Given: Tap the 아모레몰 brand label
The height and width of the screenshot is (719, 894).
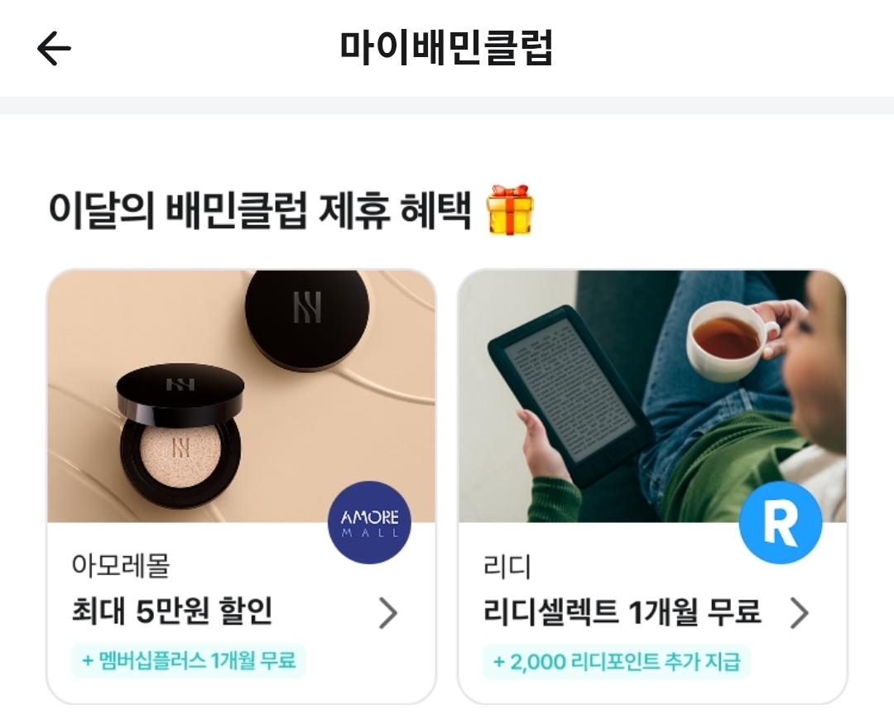Looking at the screenshot, I should [x=121, y=565].
